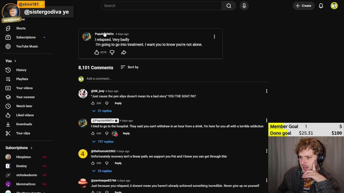Click the Create button
344x193 pixels.
click(x=303, y=6)
